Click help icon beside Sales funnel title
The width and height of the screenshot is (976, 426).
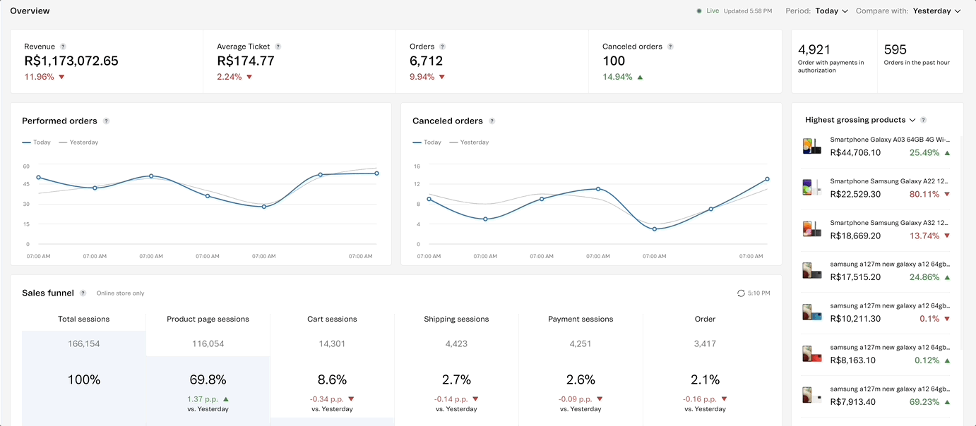[x=83, y=293]
